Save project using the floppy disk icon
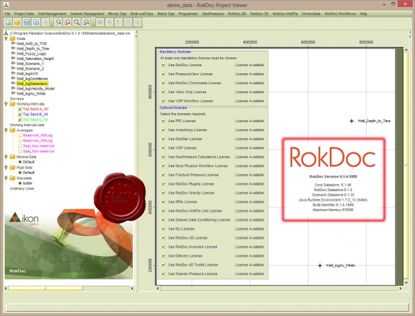The width and height of the screenshot is (415, 316). click(x=27, y=23)
